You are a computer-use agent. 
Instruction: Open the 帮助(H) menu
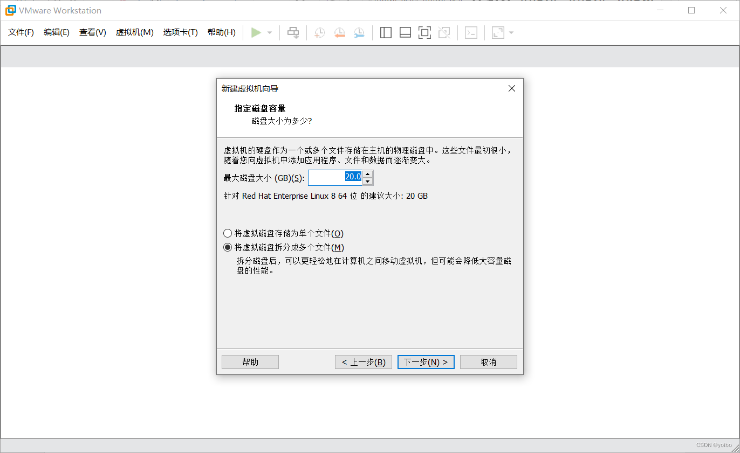[222, 32]
